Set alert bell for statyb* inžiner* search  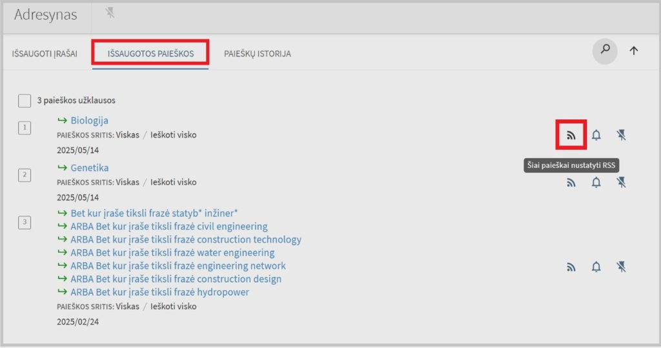pyautogui.click(x=596, y=267)
